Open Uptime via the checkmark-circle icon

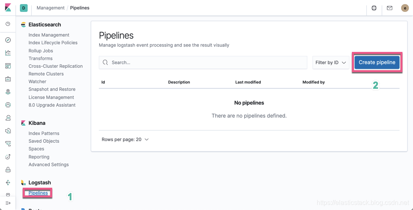point(8,157)
